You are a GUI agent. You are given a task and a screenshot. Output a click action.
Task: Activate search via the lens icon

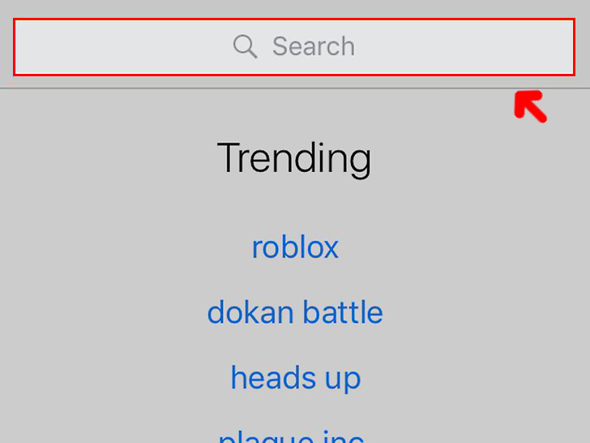coord(246,47)
